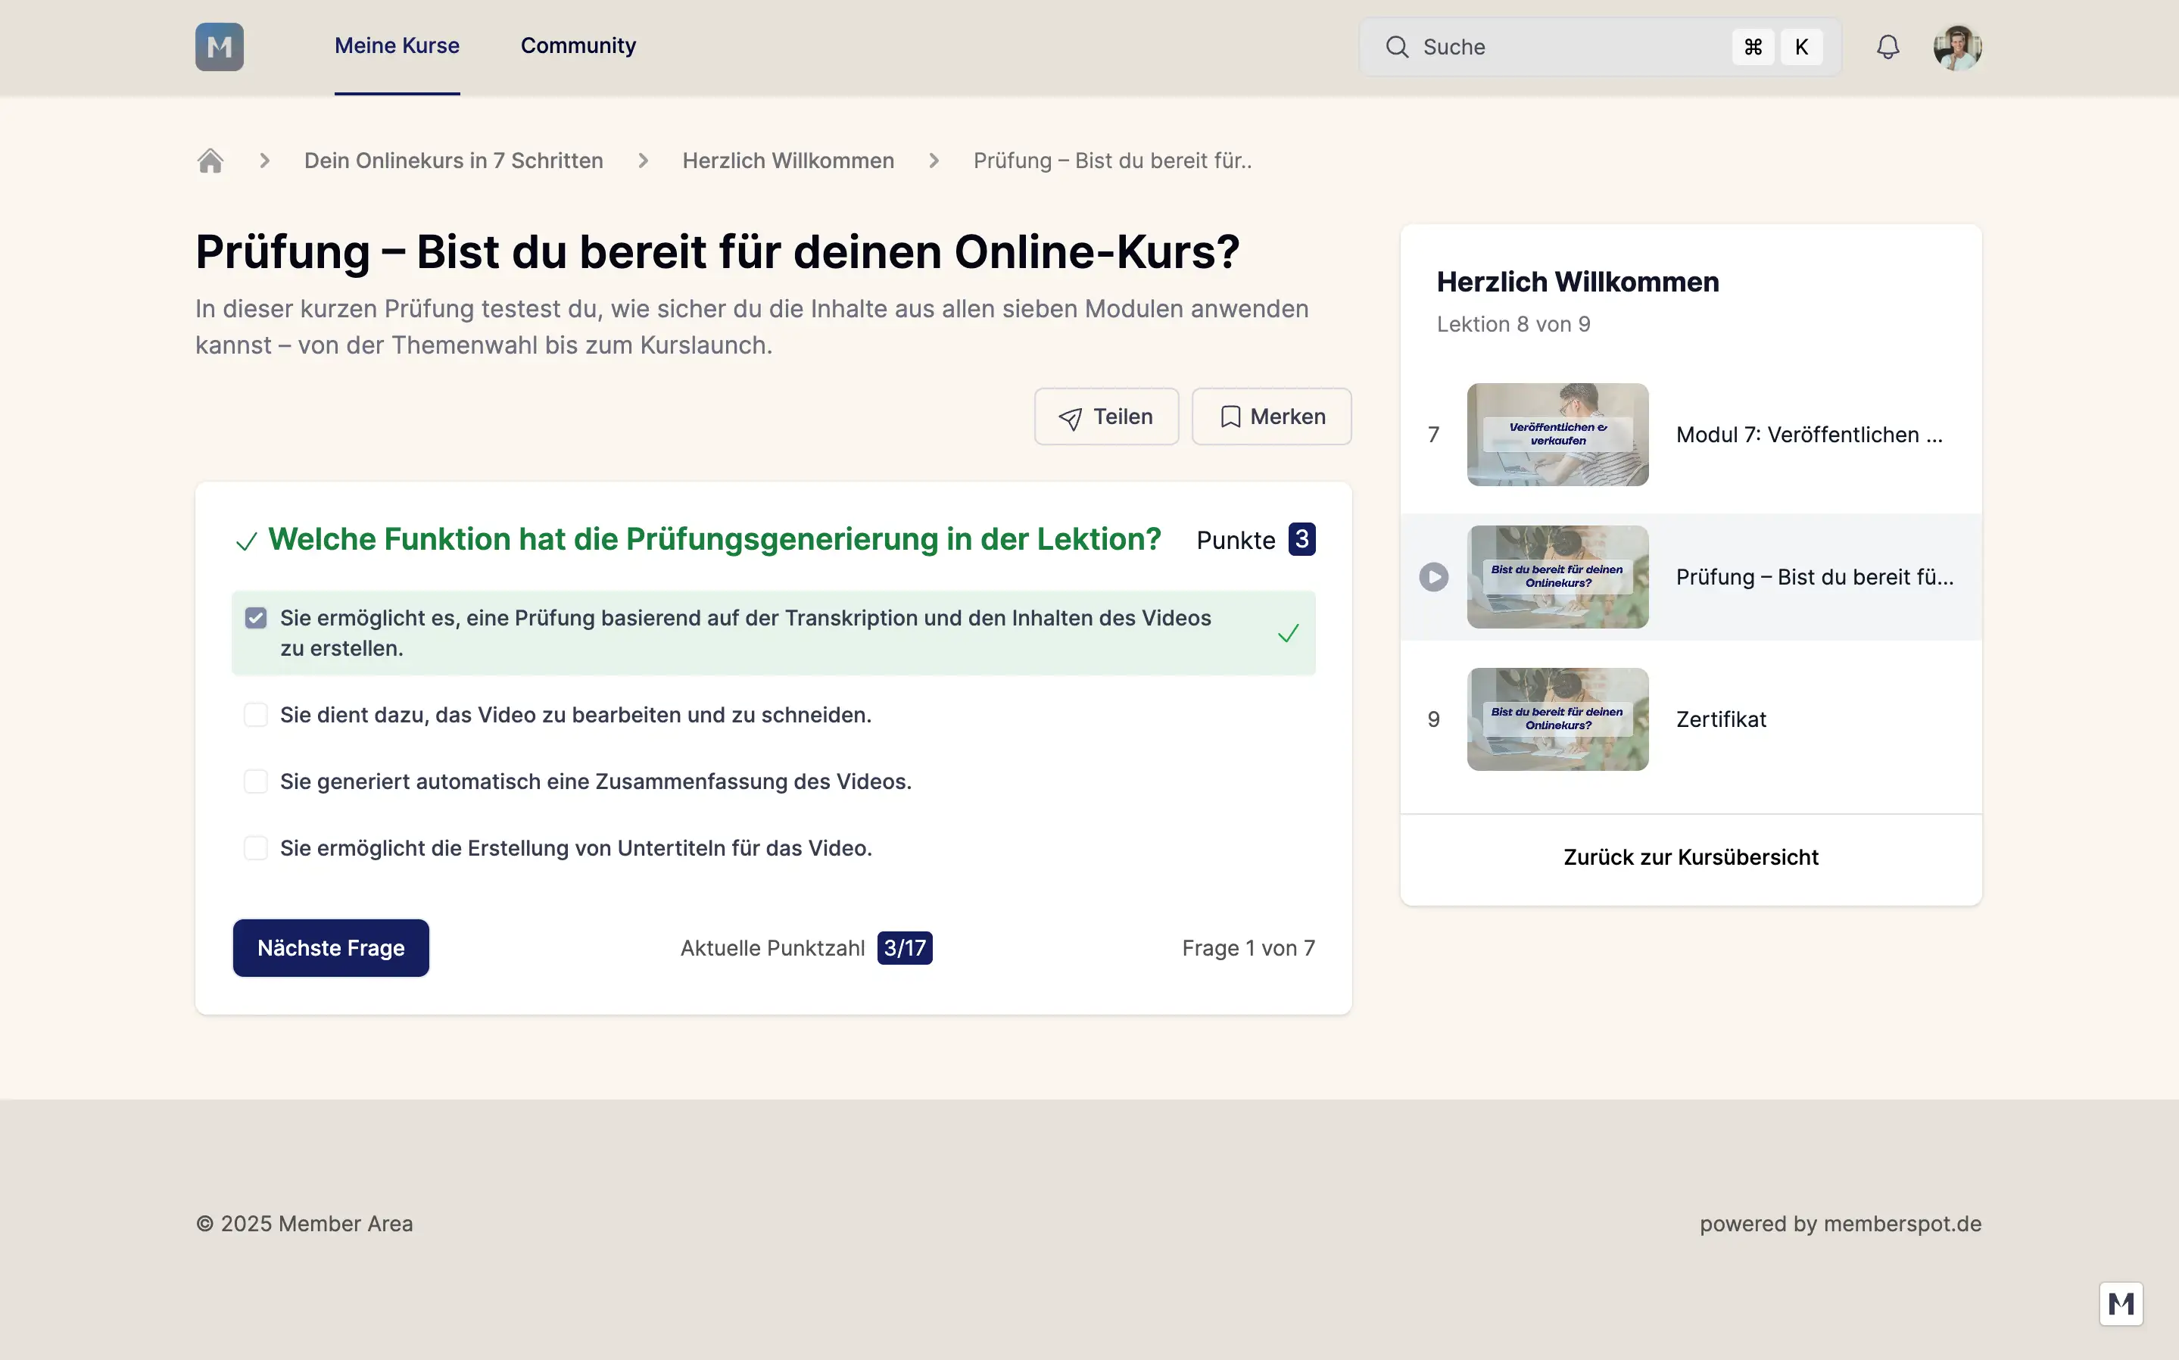The width and height of the screenshot is (2179, 1360).
Task: Open notifications bell icon
Action: pos(1888,47)
